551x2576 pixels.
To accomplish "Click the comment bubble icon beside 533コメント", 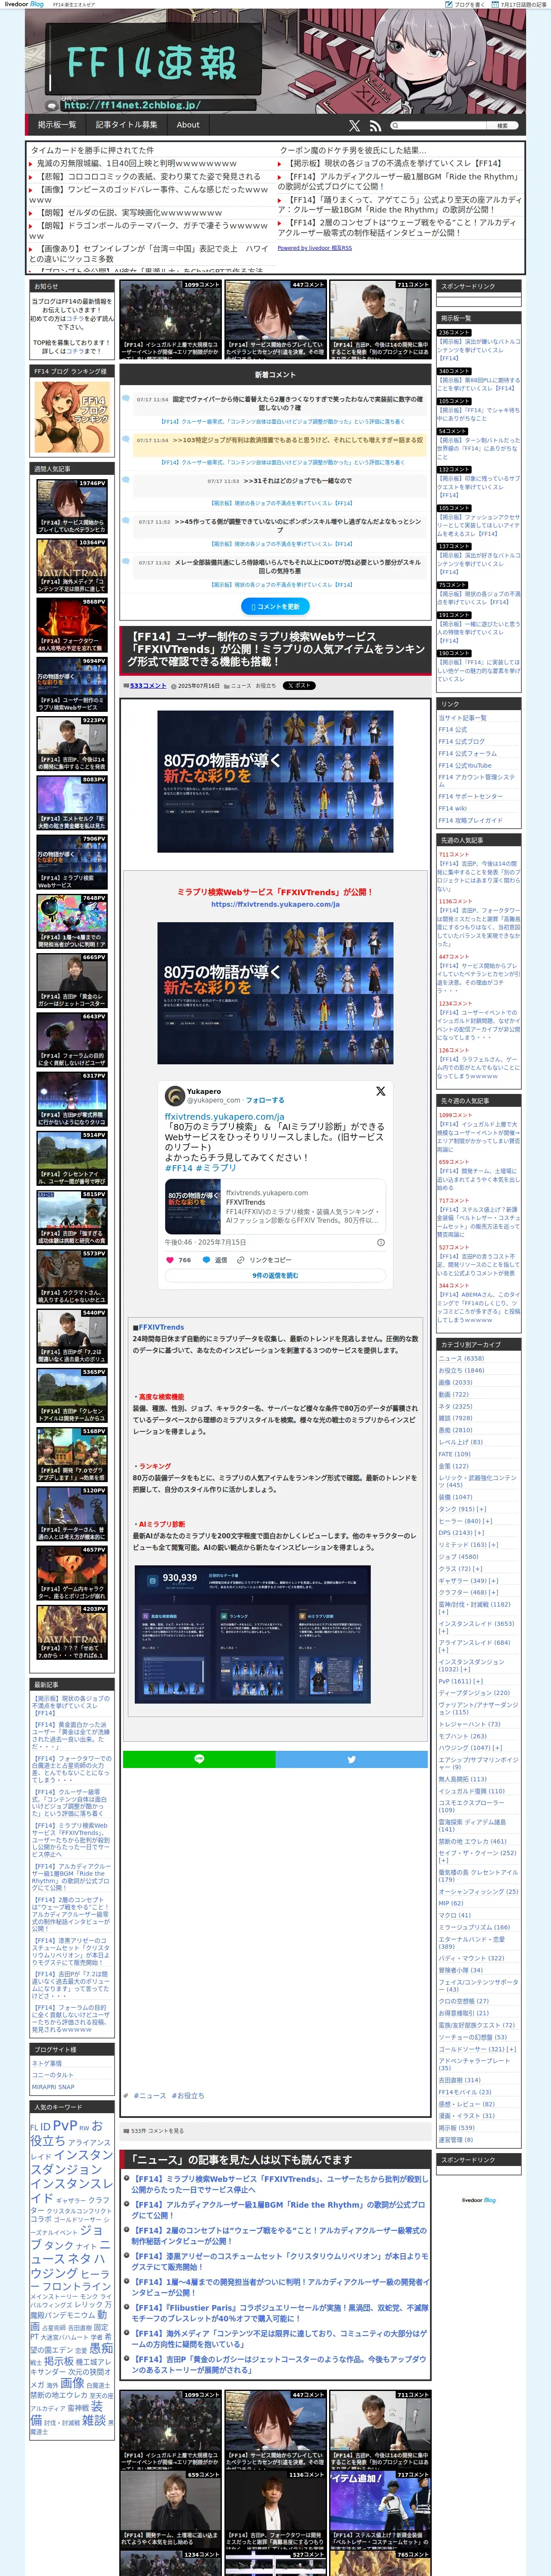I will pyautogui.click(x=127, y=686).
